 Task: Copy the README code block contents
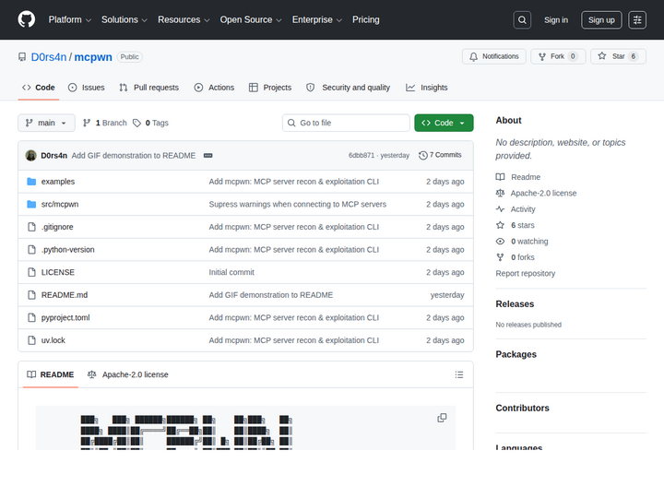[442, 418]
